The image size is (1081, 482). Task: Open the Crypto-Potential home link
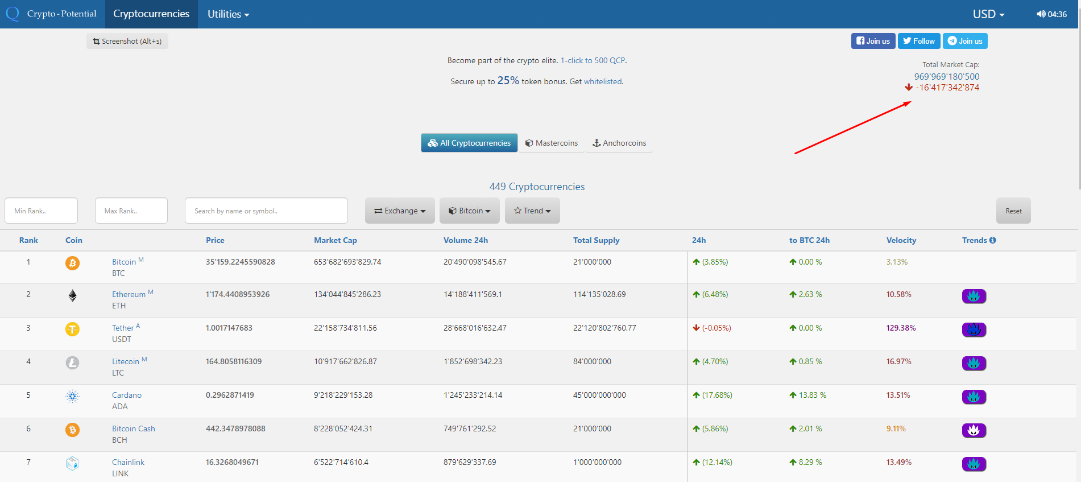point(62,14)
